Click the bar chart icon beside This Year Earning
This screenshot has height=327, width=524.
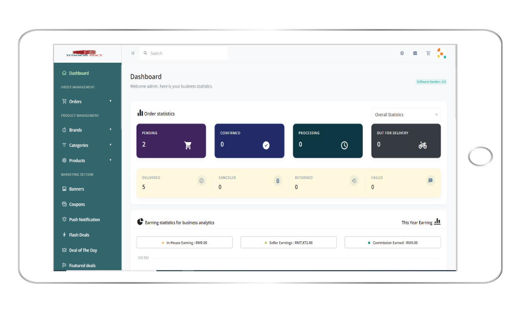[437, 222]
